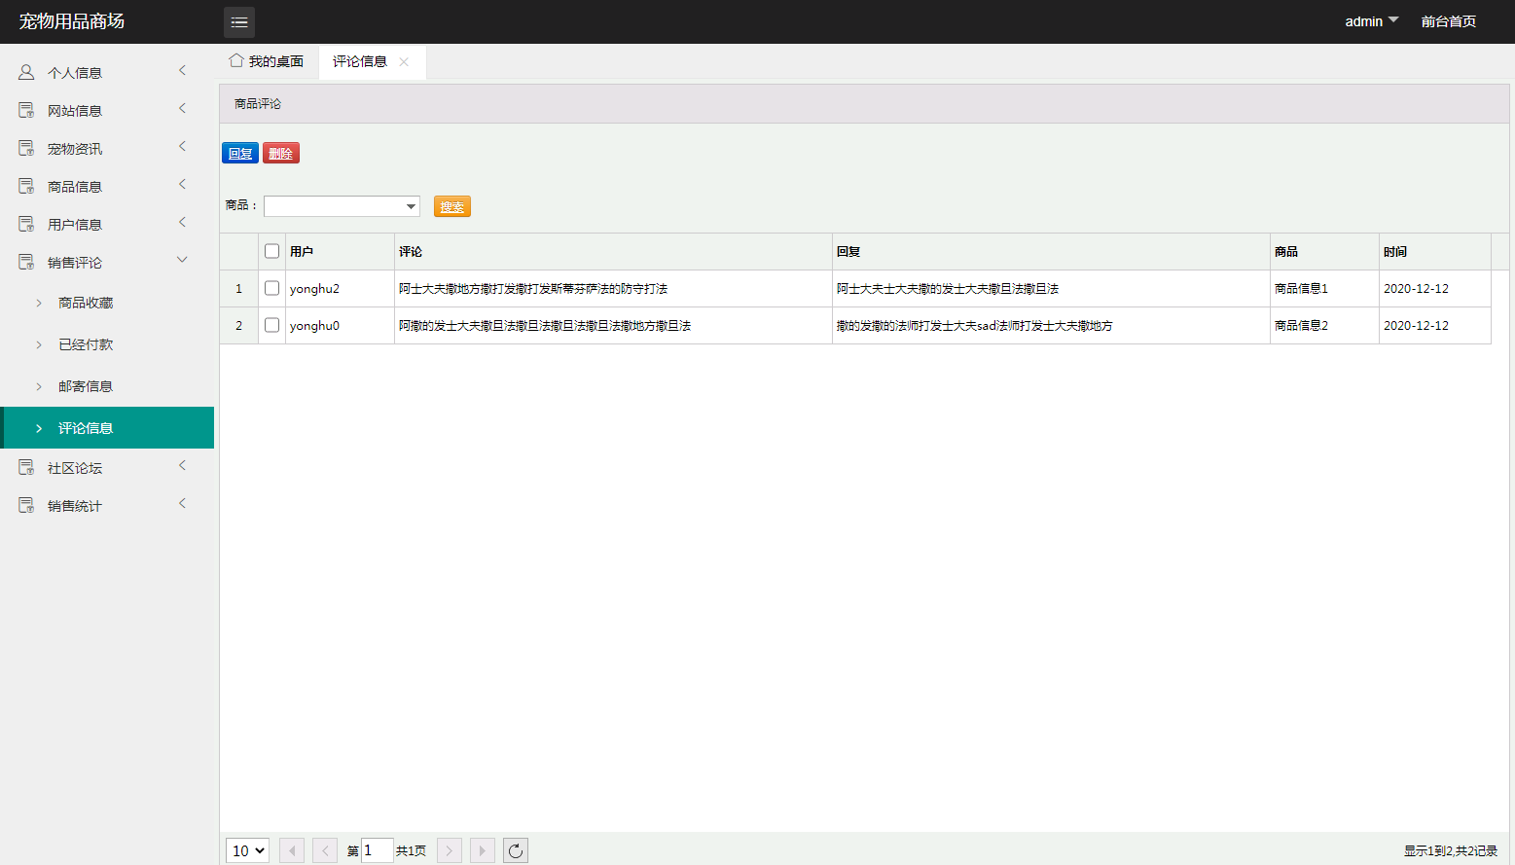The height and width of the screenshot is (865, 1515).
Task: Switch to the 我的桌面 tab
Action: (267, 61)
